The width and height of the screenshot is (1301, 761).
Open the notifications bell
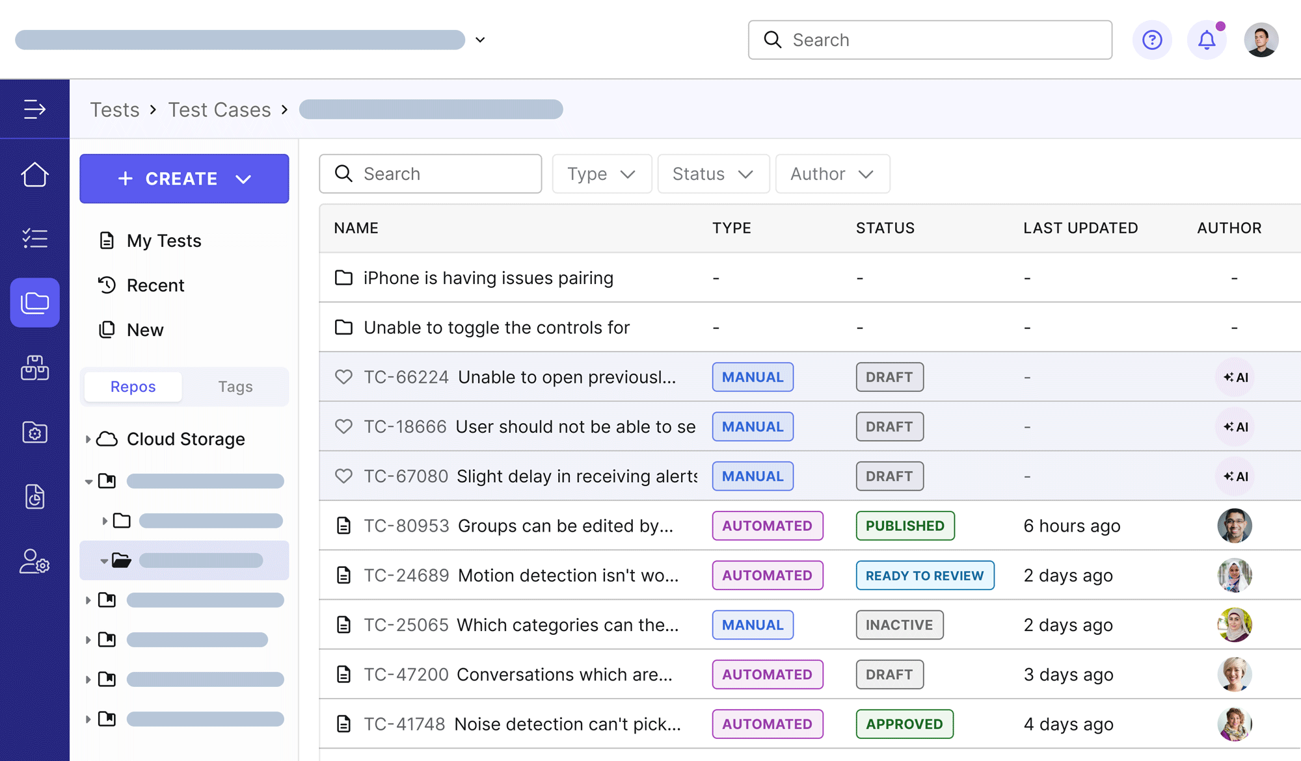[1207, 40]
